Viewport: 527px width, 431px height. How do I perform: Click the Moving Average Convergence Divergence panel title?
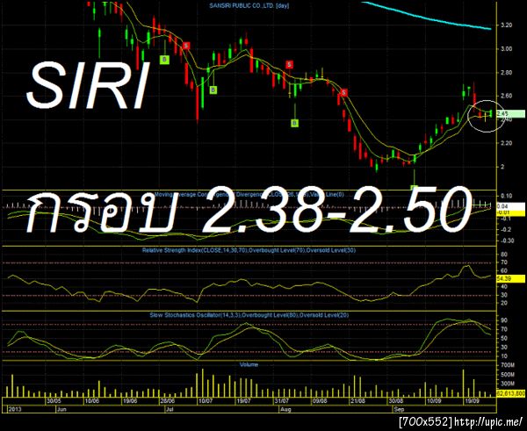(x=249, y=194)
